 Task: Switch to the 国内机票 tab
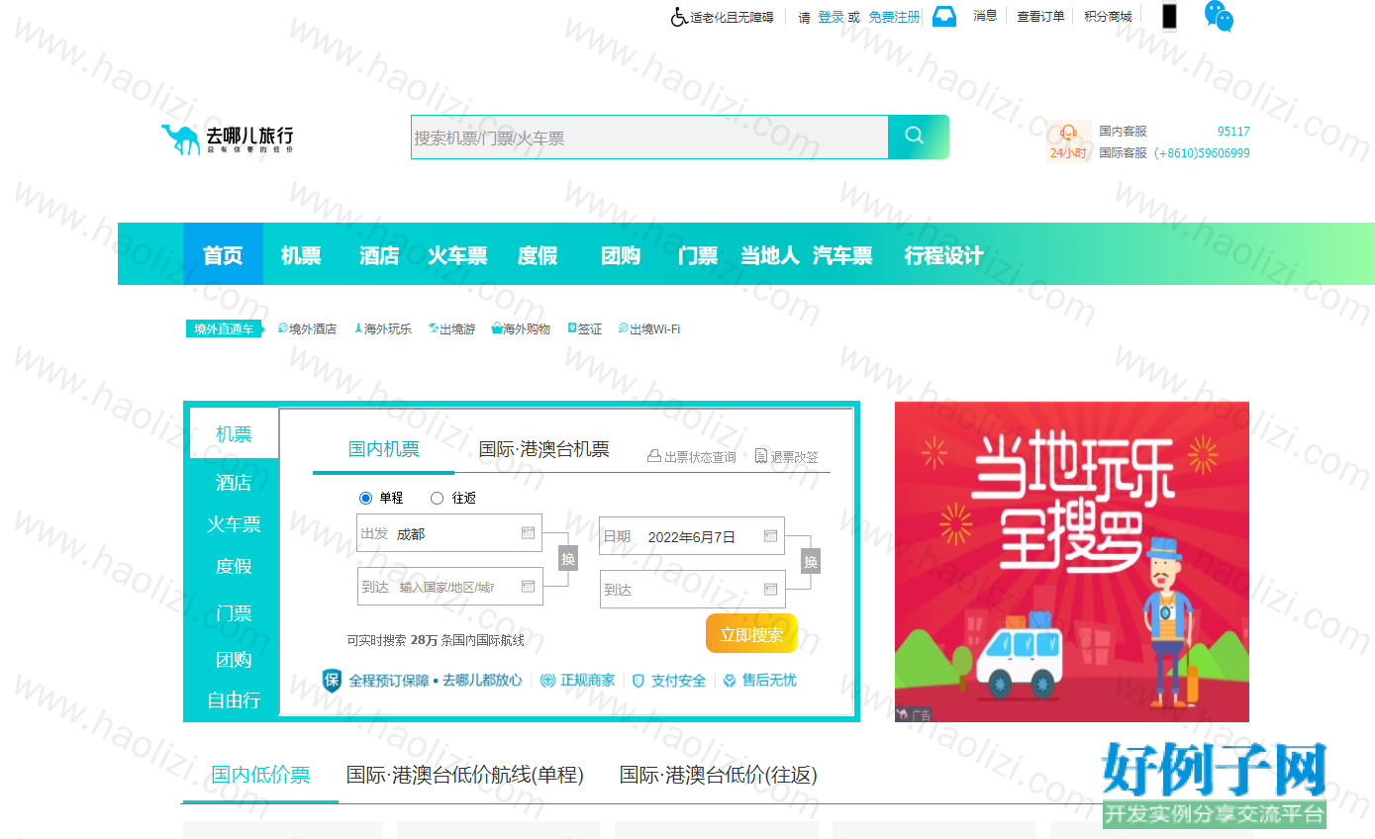tap(384, 449)
